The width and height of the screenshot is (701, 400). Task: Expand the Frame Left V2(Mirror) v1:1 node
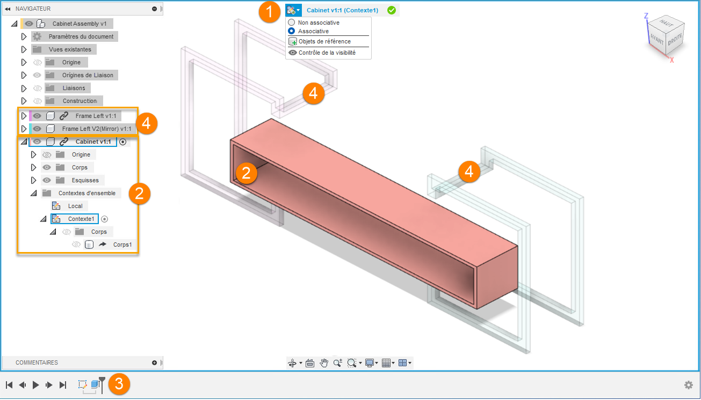[x=24, y=129]
